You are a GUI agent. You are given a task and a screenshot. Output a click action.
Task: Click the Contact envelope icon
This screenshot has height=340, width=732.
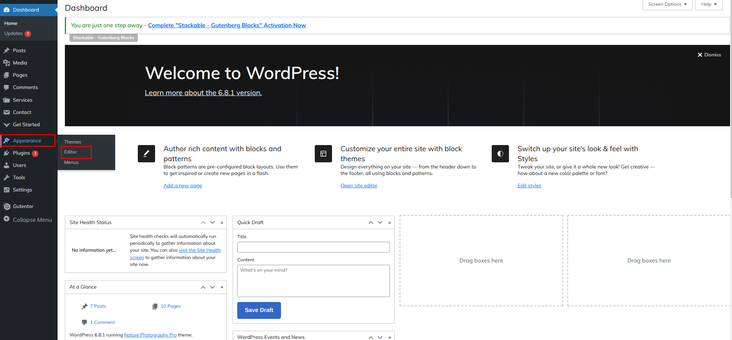tap(7, 112)
